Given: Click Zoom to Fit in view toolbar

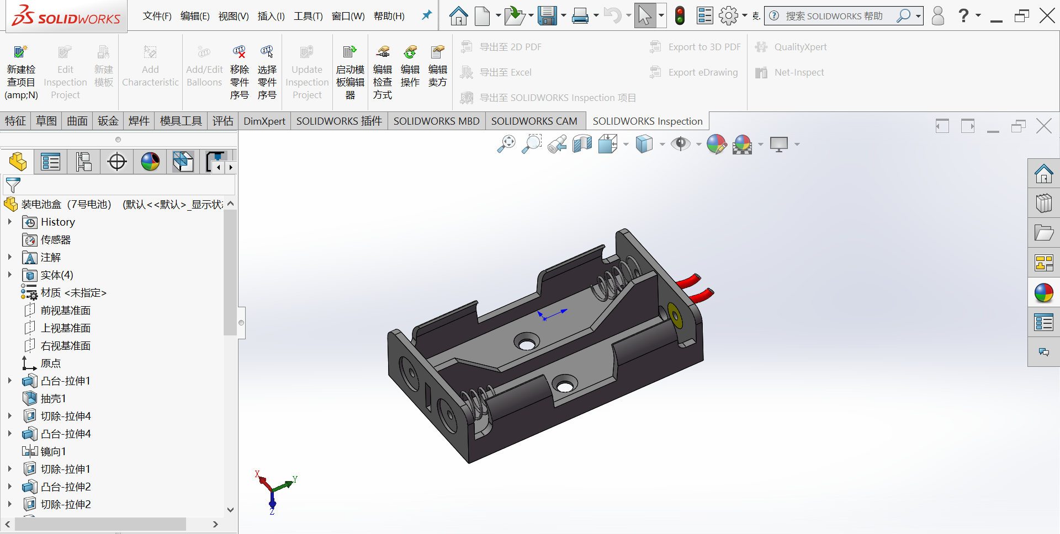Looking at the screenshot, I should pyautogui.click(x=506, y=144).
